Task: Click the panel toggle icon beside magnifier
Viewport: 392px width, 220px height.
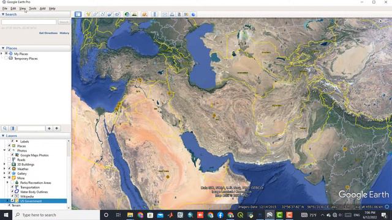Action: tap(12, 128)
